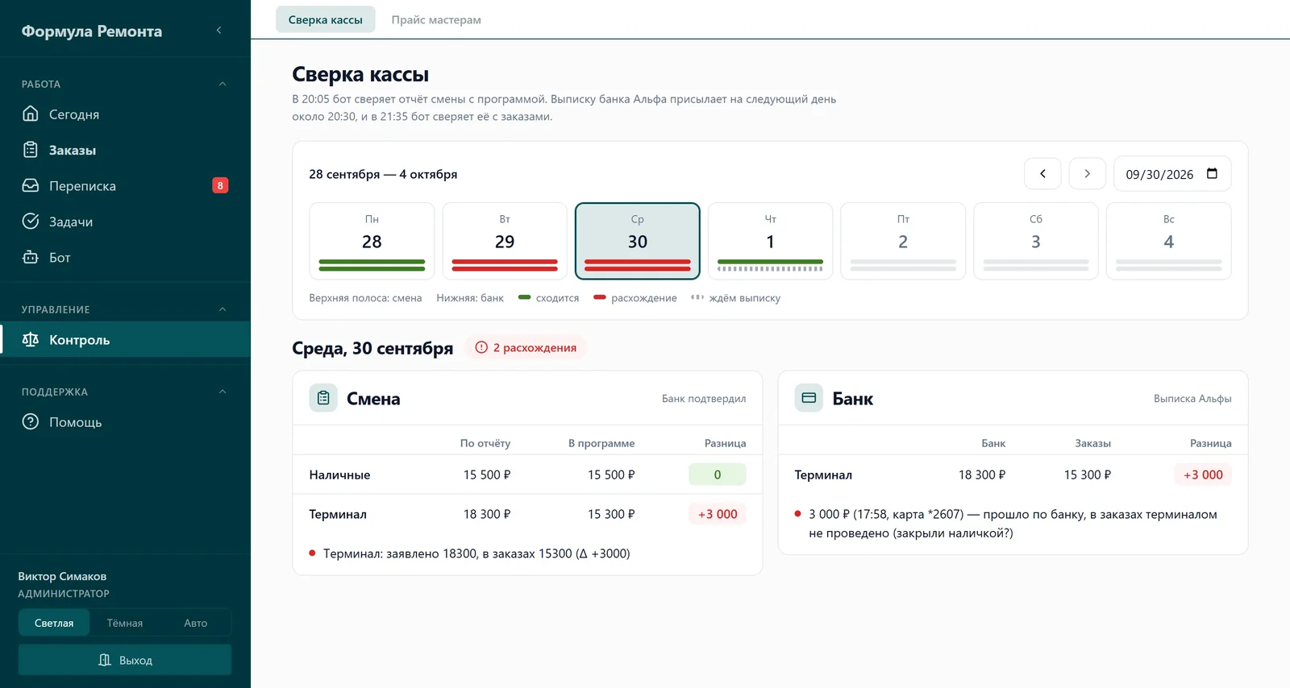Go to next week with right arrow
Viewport: 1290px width, 688px height.
[x=1087, y=174]
